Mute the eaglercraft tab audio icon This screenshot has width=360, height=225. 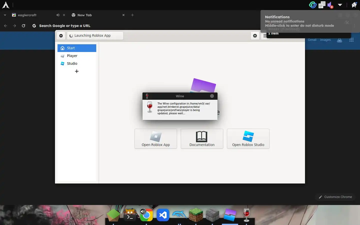[58, 15]
